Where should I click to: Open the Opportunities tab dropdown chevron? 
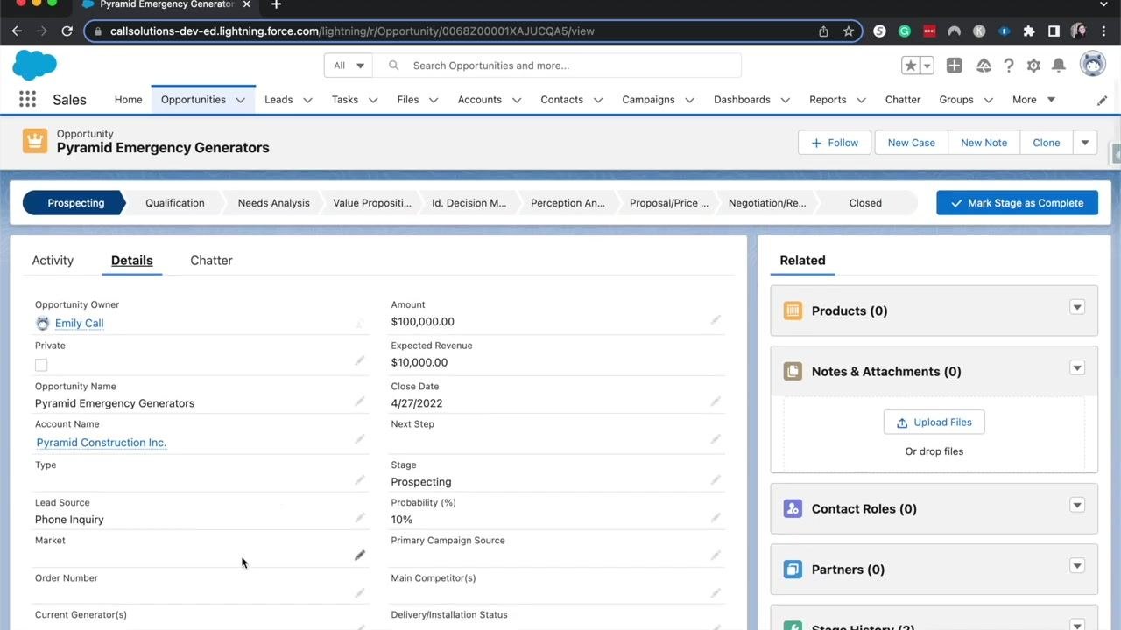click(x=240, y=100)
